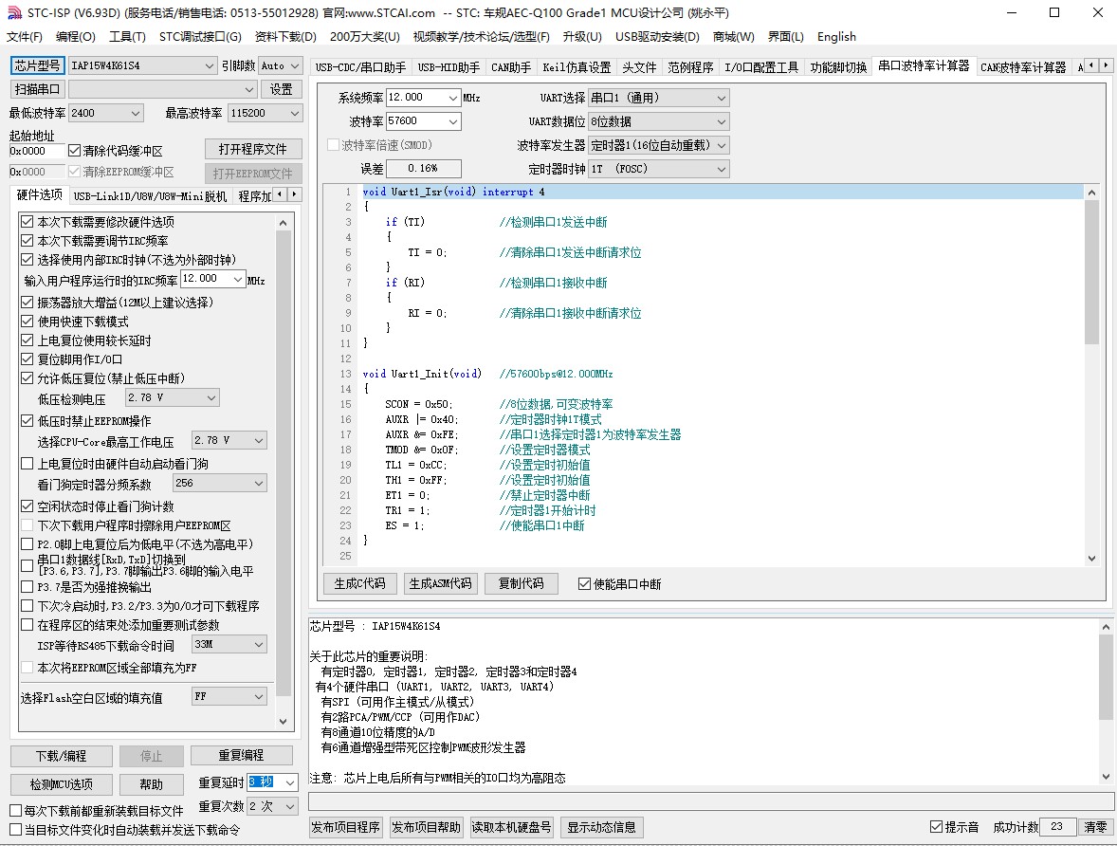Switch to USB-CDC/串口助手 tab
This screenshot has height=846, width=1117.
click(360, 67)
